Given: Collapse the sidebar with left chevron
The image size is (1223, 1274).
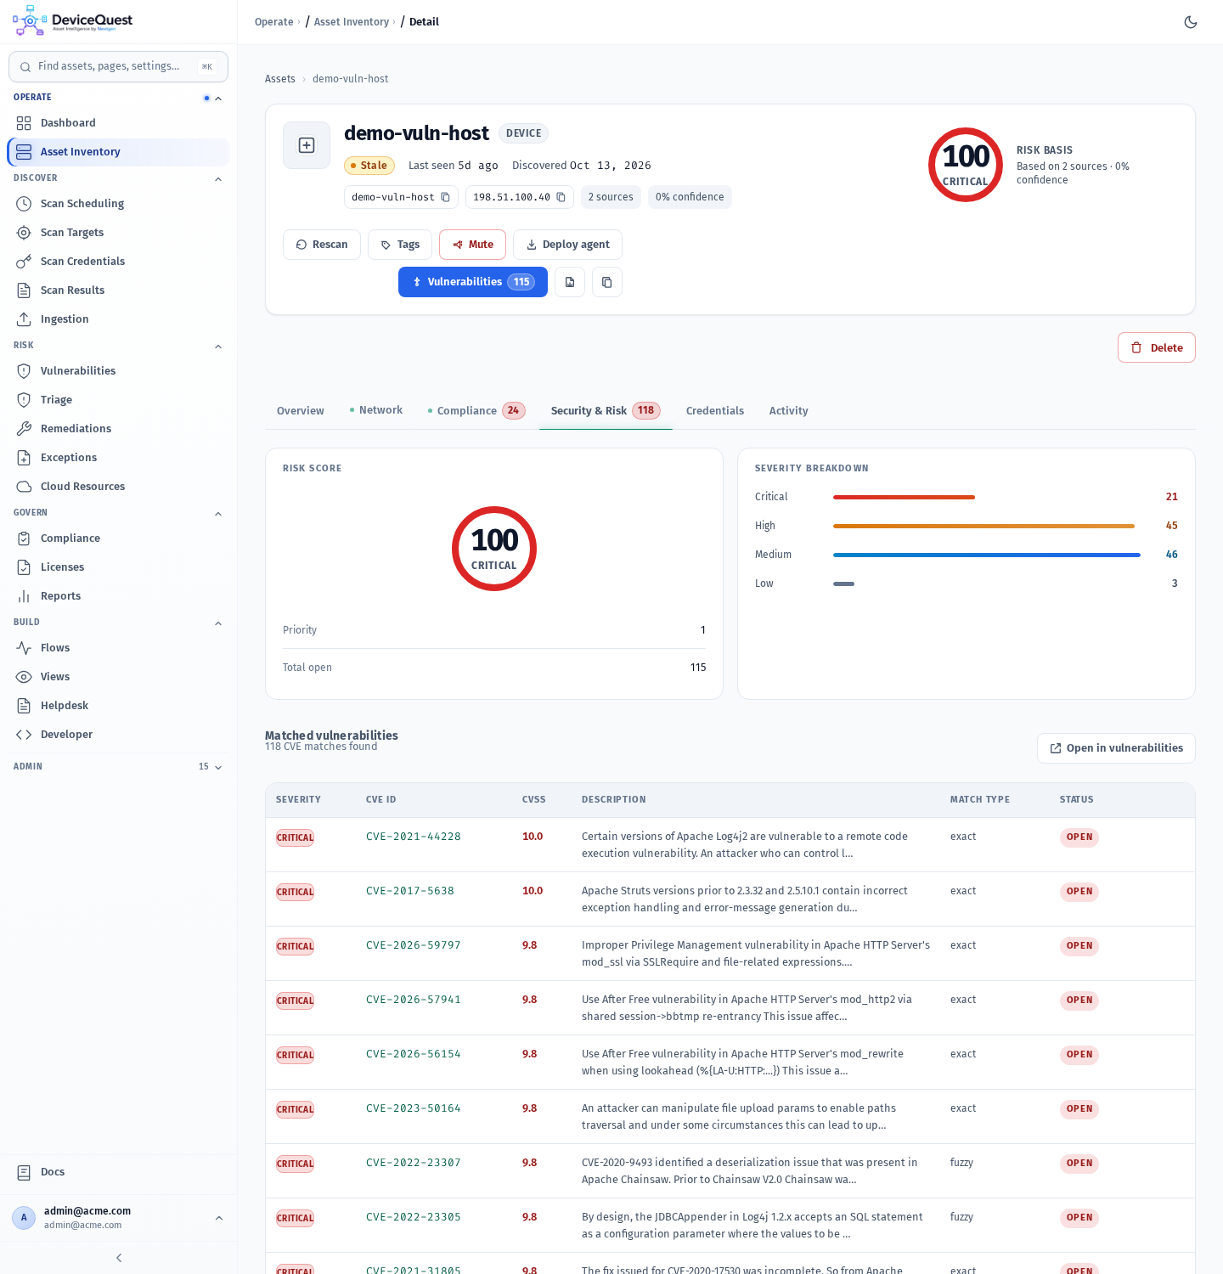Looking at the screenshot, I should click(x=119, y=1258).
